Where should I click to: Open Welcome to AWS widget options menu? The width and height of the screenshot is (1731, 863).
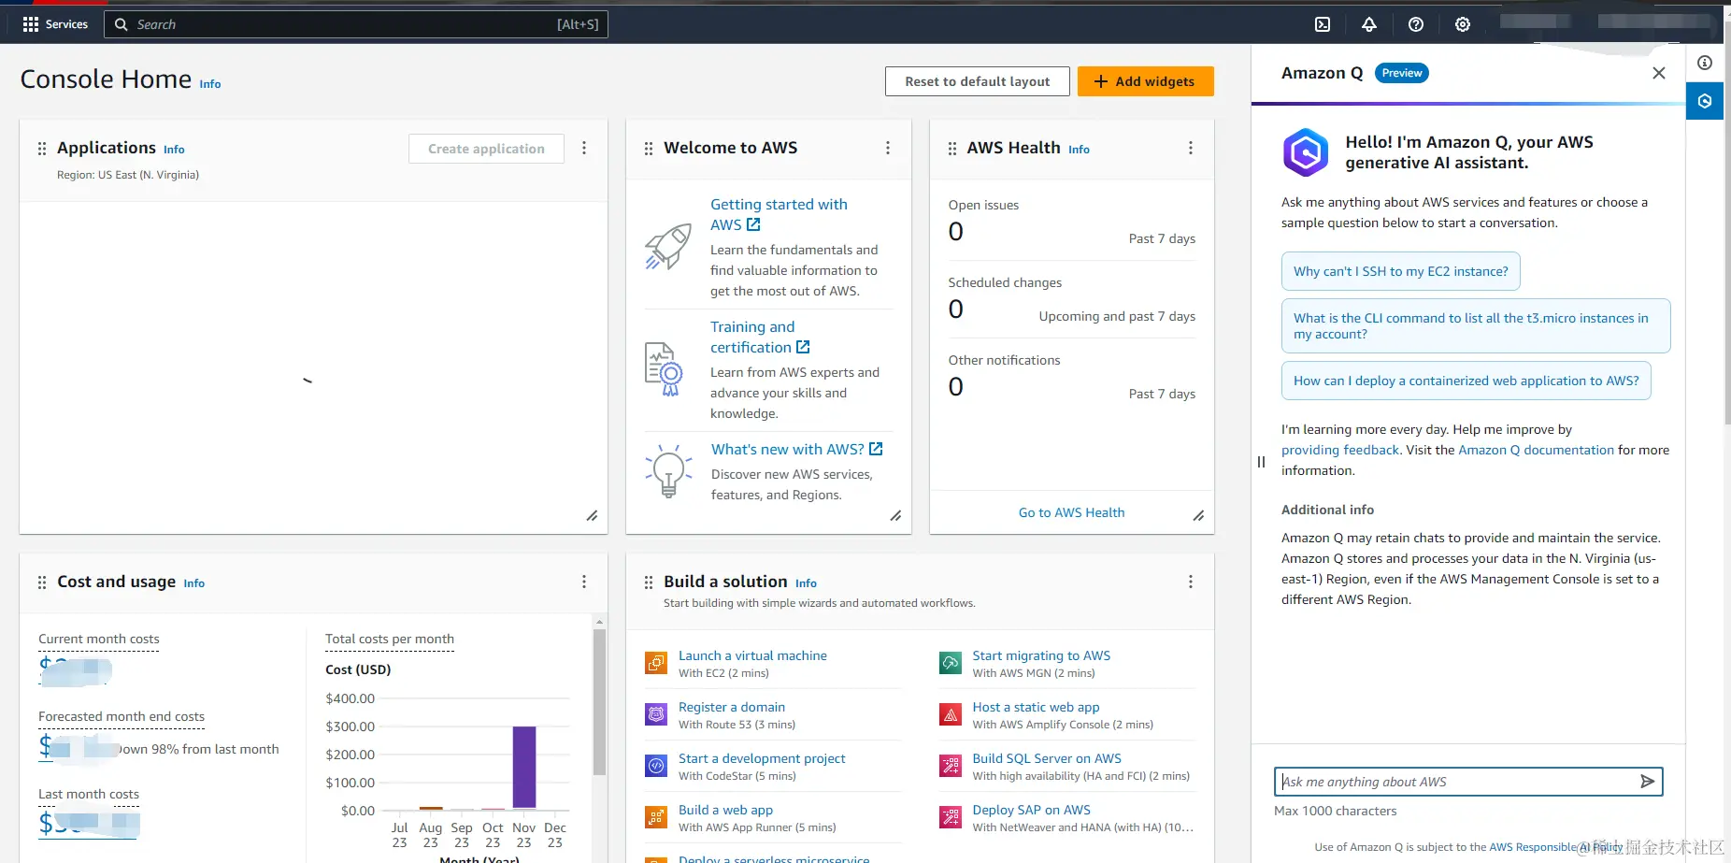[x=888, y=148]
